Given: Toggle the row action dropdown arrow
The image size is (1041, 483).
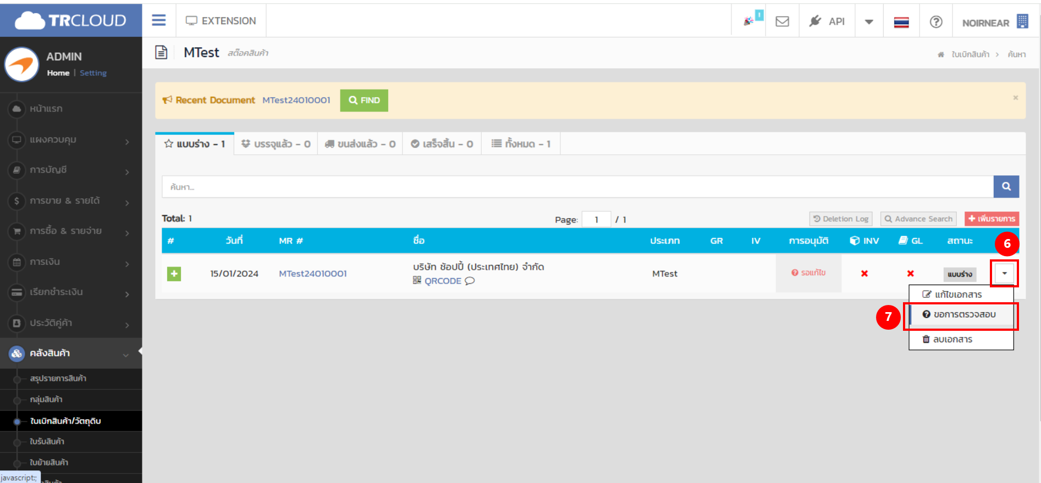Looking at the screenshot, I should click(x=1005, y=274).
